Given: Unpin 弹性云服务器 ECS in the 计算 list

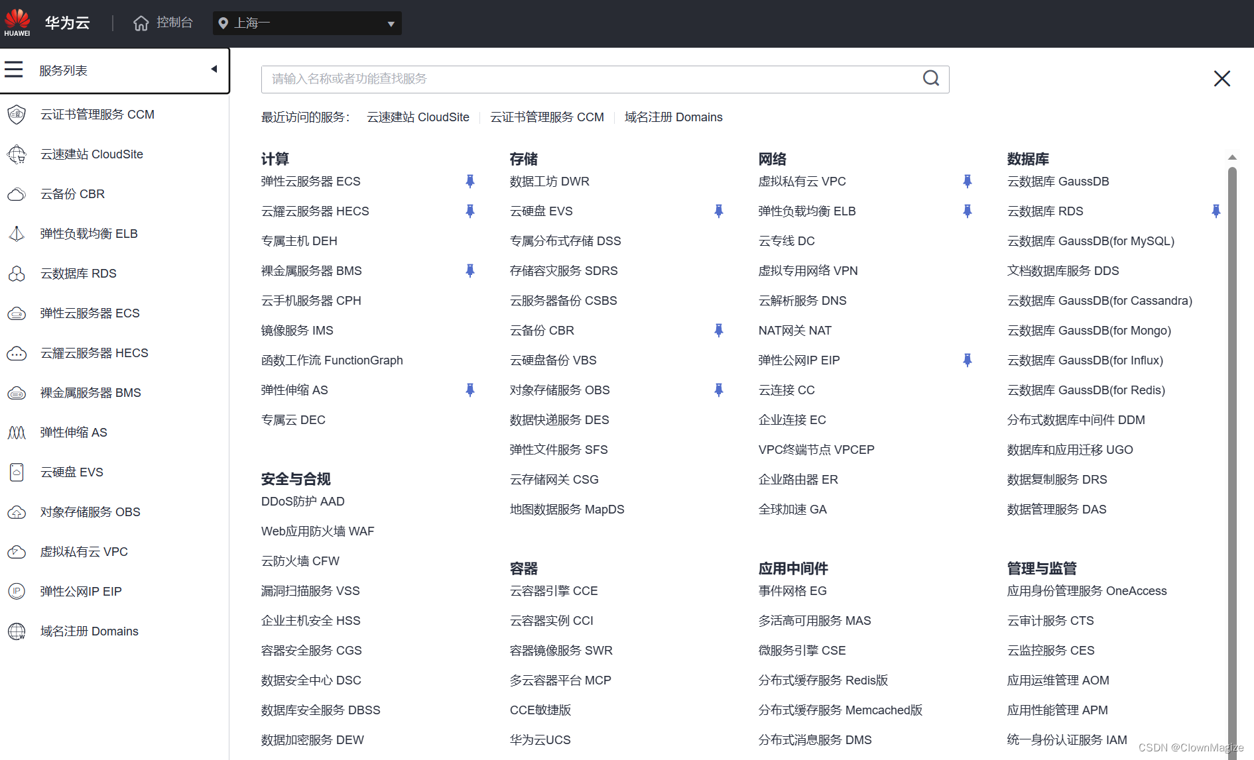Looking at the screenshot, I should 470,181.
